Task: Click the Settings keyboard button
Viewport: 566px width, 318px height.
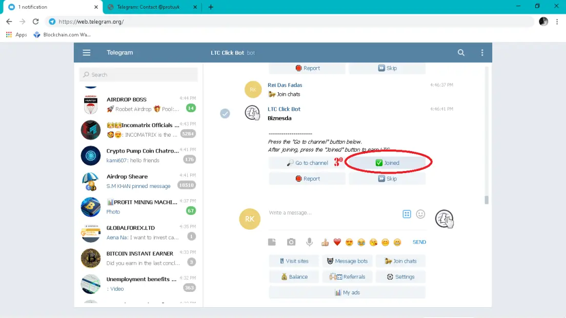Action: click(401, 277)
